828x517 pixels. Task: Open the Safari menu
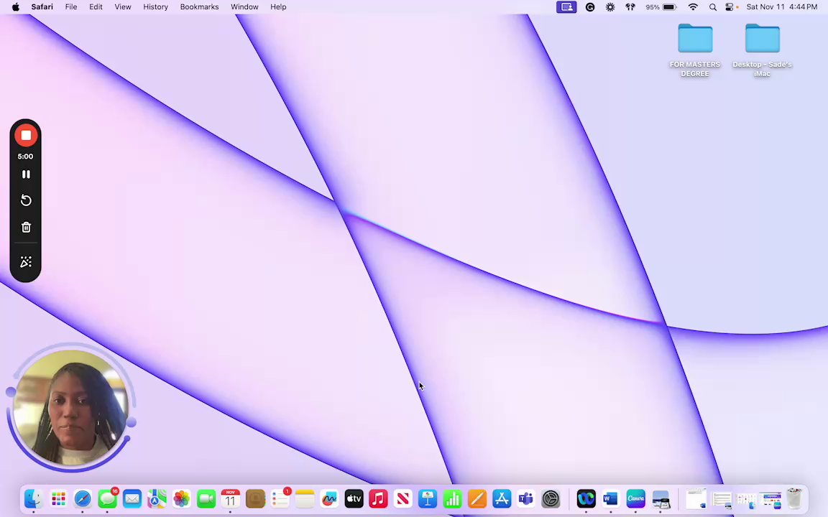[42, 7]
